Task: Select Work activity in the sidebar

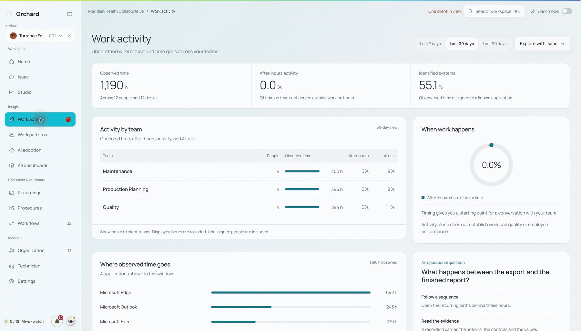Action: (40, 120)
